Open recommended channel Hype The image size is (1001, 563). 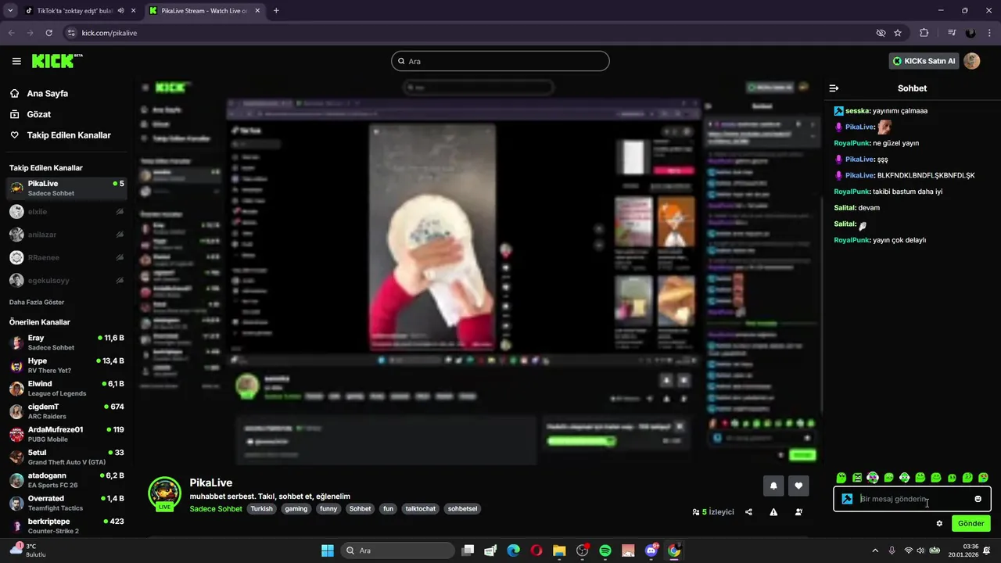pyautogui.click(x=66, y=365)
